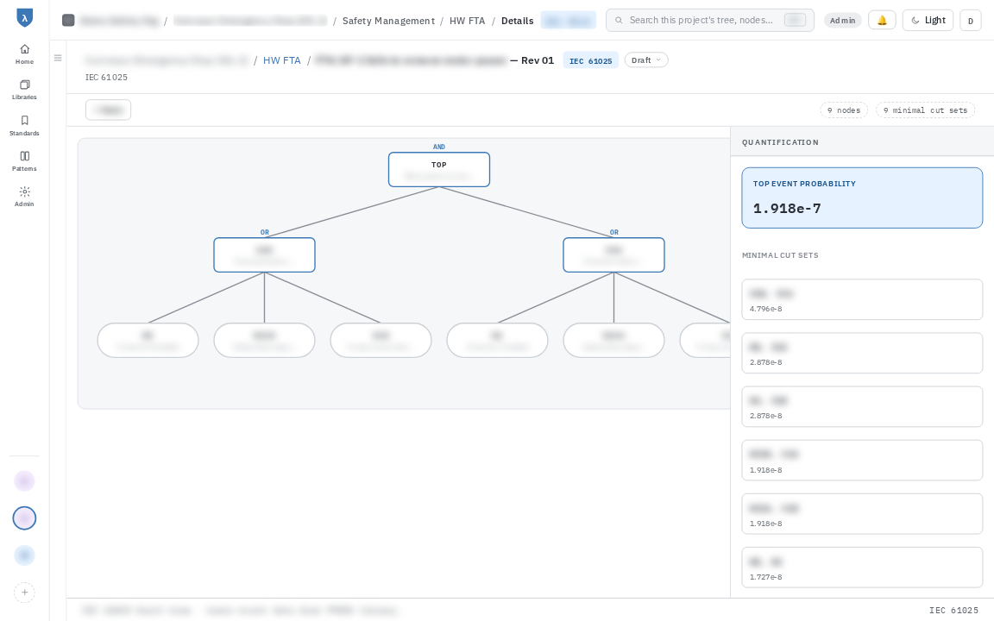Image resolution: width=994 pixels, height=621 pixels.
Task: Open Libraries from the sidebar
Action: [x=24, y=90]
